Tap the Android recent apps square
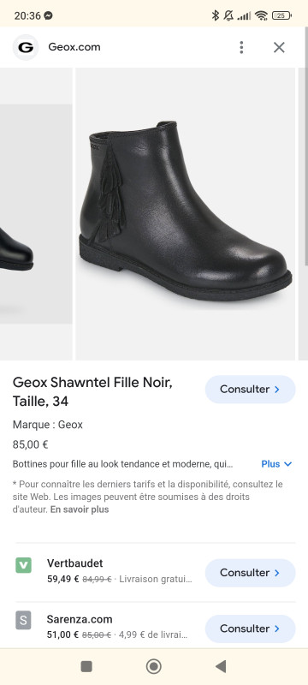 86,666
